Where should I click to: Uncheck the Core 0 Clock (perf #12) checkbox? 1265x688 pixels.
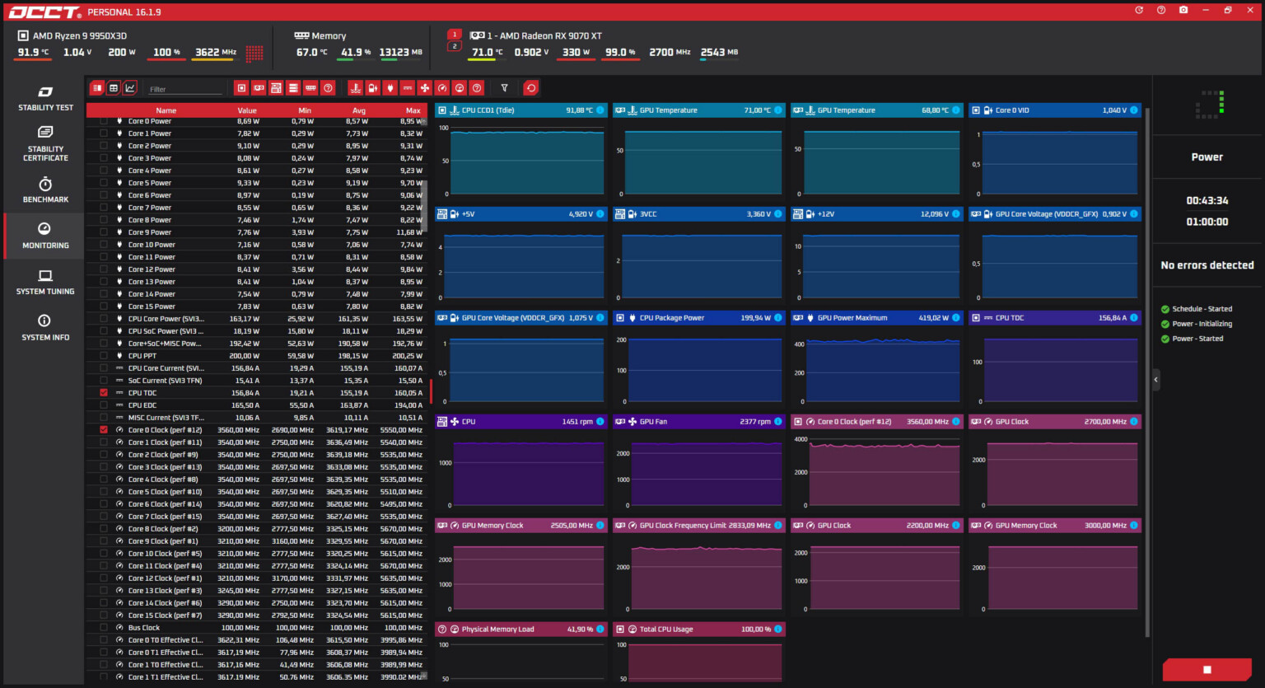pos(104,430)
